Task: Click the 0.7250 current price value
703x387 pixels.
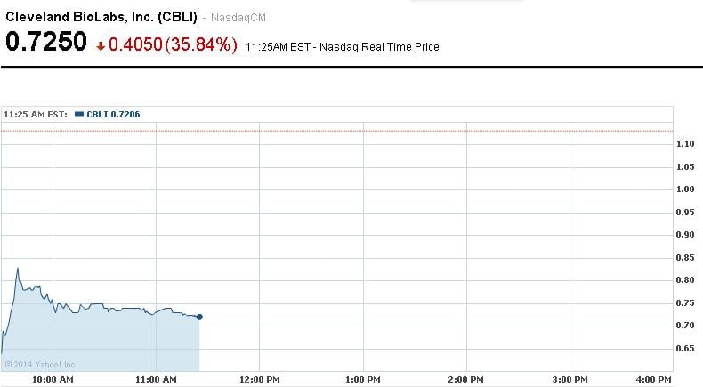Action: pos(46,43)
